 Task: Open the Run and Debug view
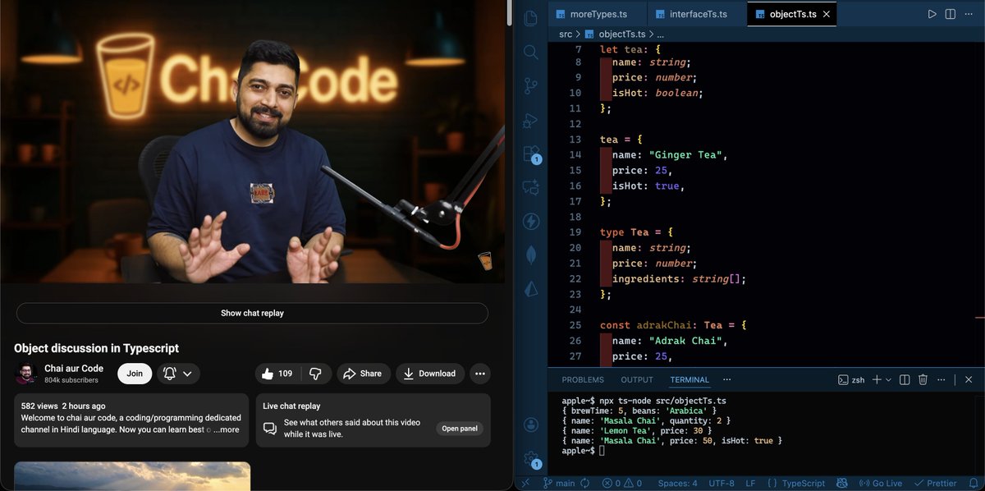(x=531, y=120)
